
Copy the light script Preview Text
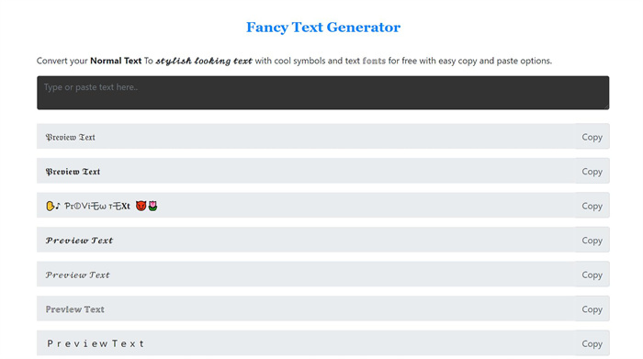(592, 275)
